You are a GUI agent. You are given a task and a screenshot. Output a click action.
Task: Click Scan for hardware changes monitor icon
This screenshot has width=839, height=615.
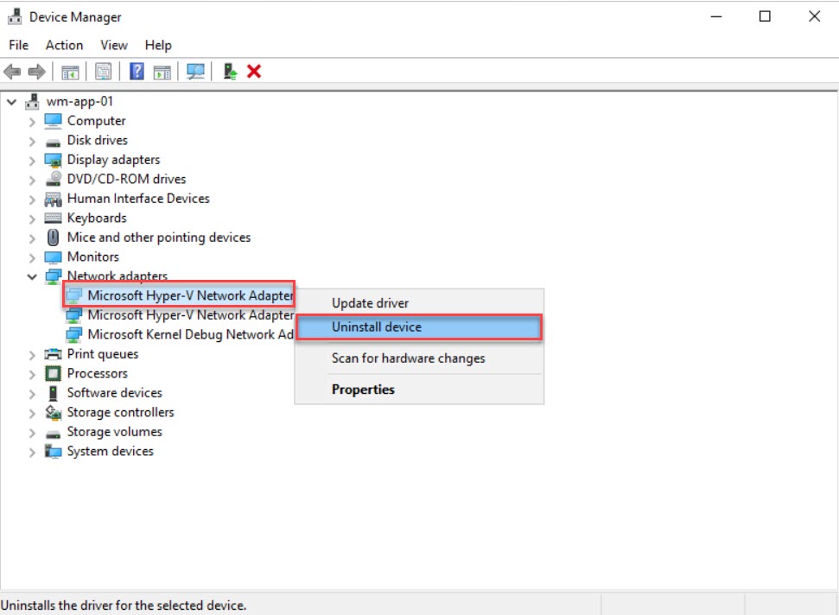(x=196, y=72)
